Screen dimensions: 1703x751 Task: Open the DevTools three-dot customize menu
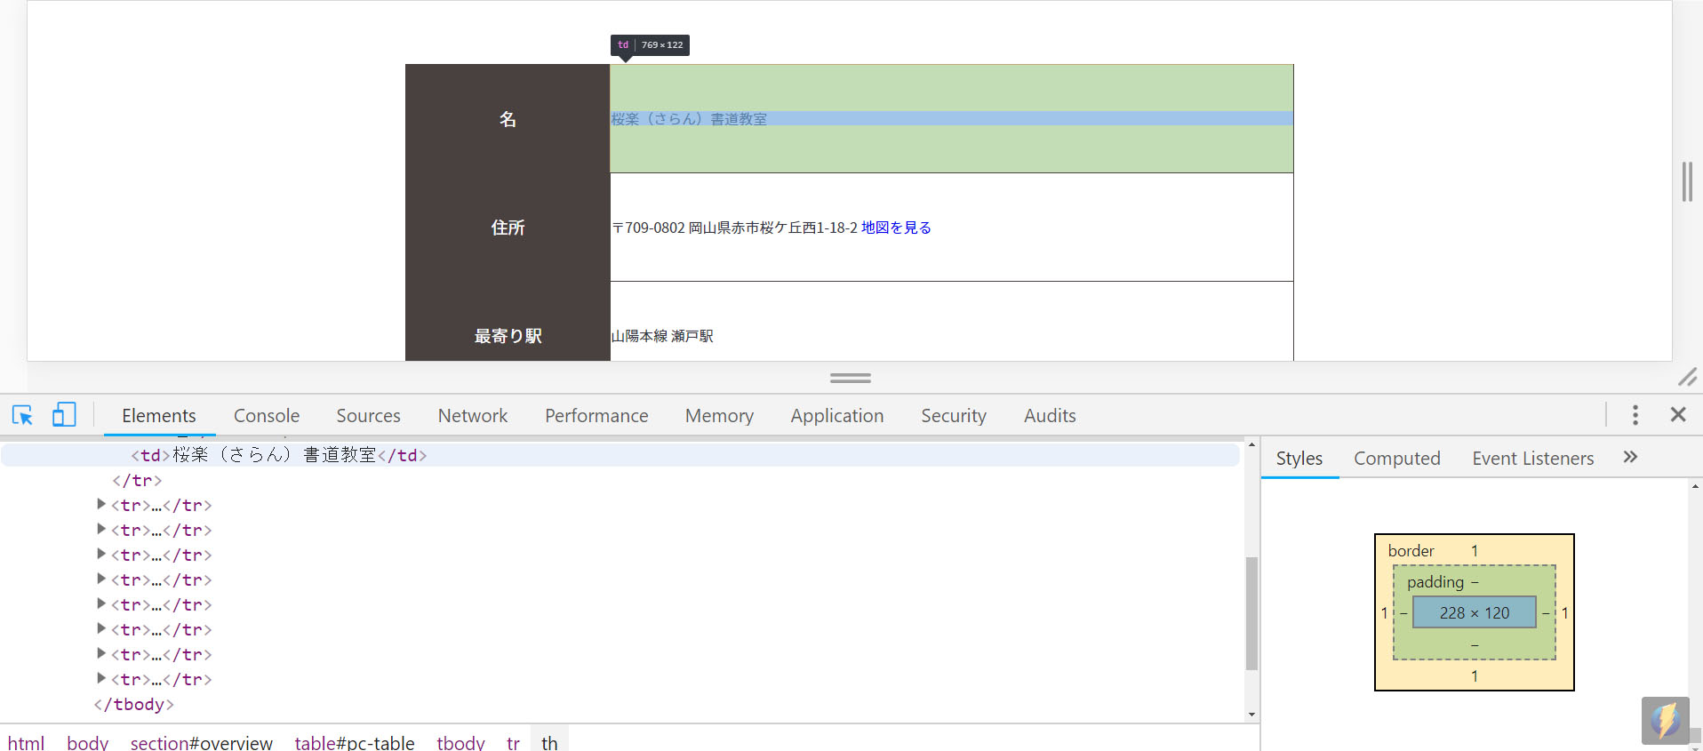pos(1635,415)
